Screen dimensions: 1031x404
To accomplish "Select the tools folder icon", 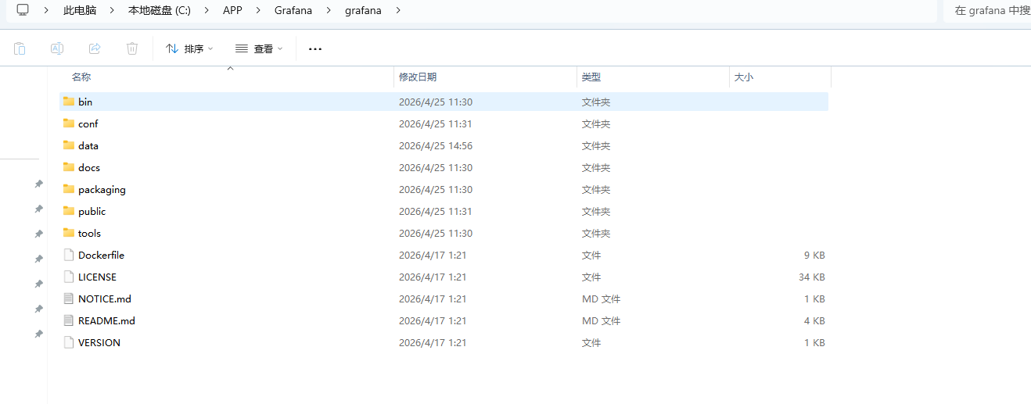I will [69, 233].
